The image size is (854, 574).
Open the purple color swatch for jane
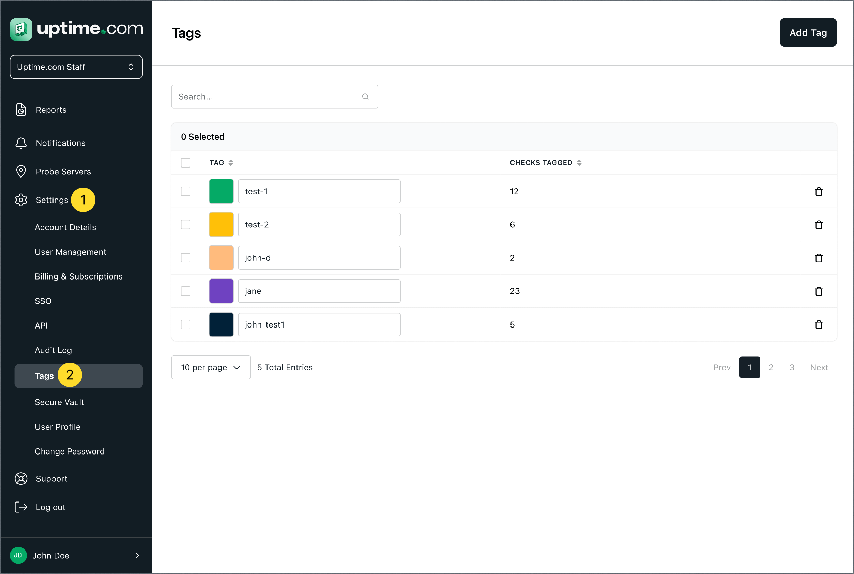[x=221, y=291]
